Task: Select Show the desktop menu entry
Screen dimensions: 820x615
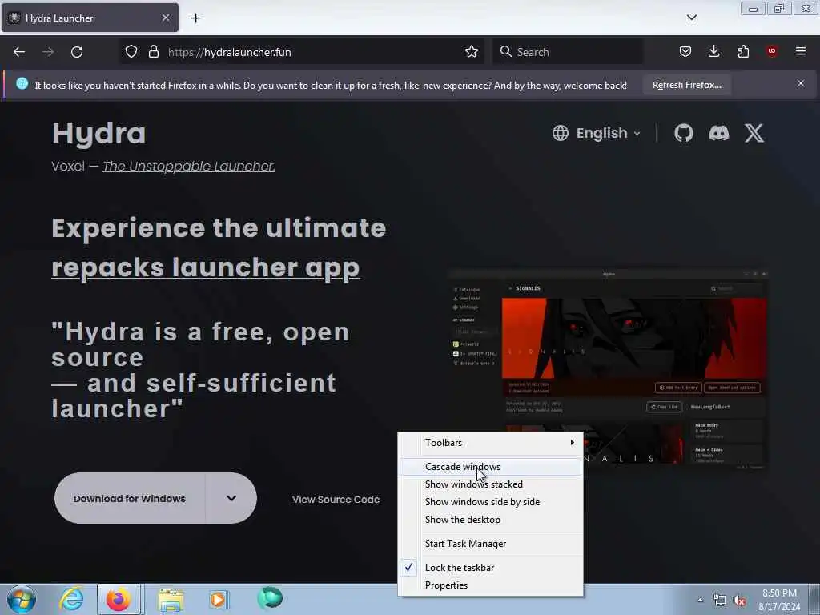Action: (491, 519)
